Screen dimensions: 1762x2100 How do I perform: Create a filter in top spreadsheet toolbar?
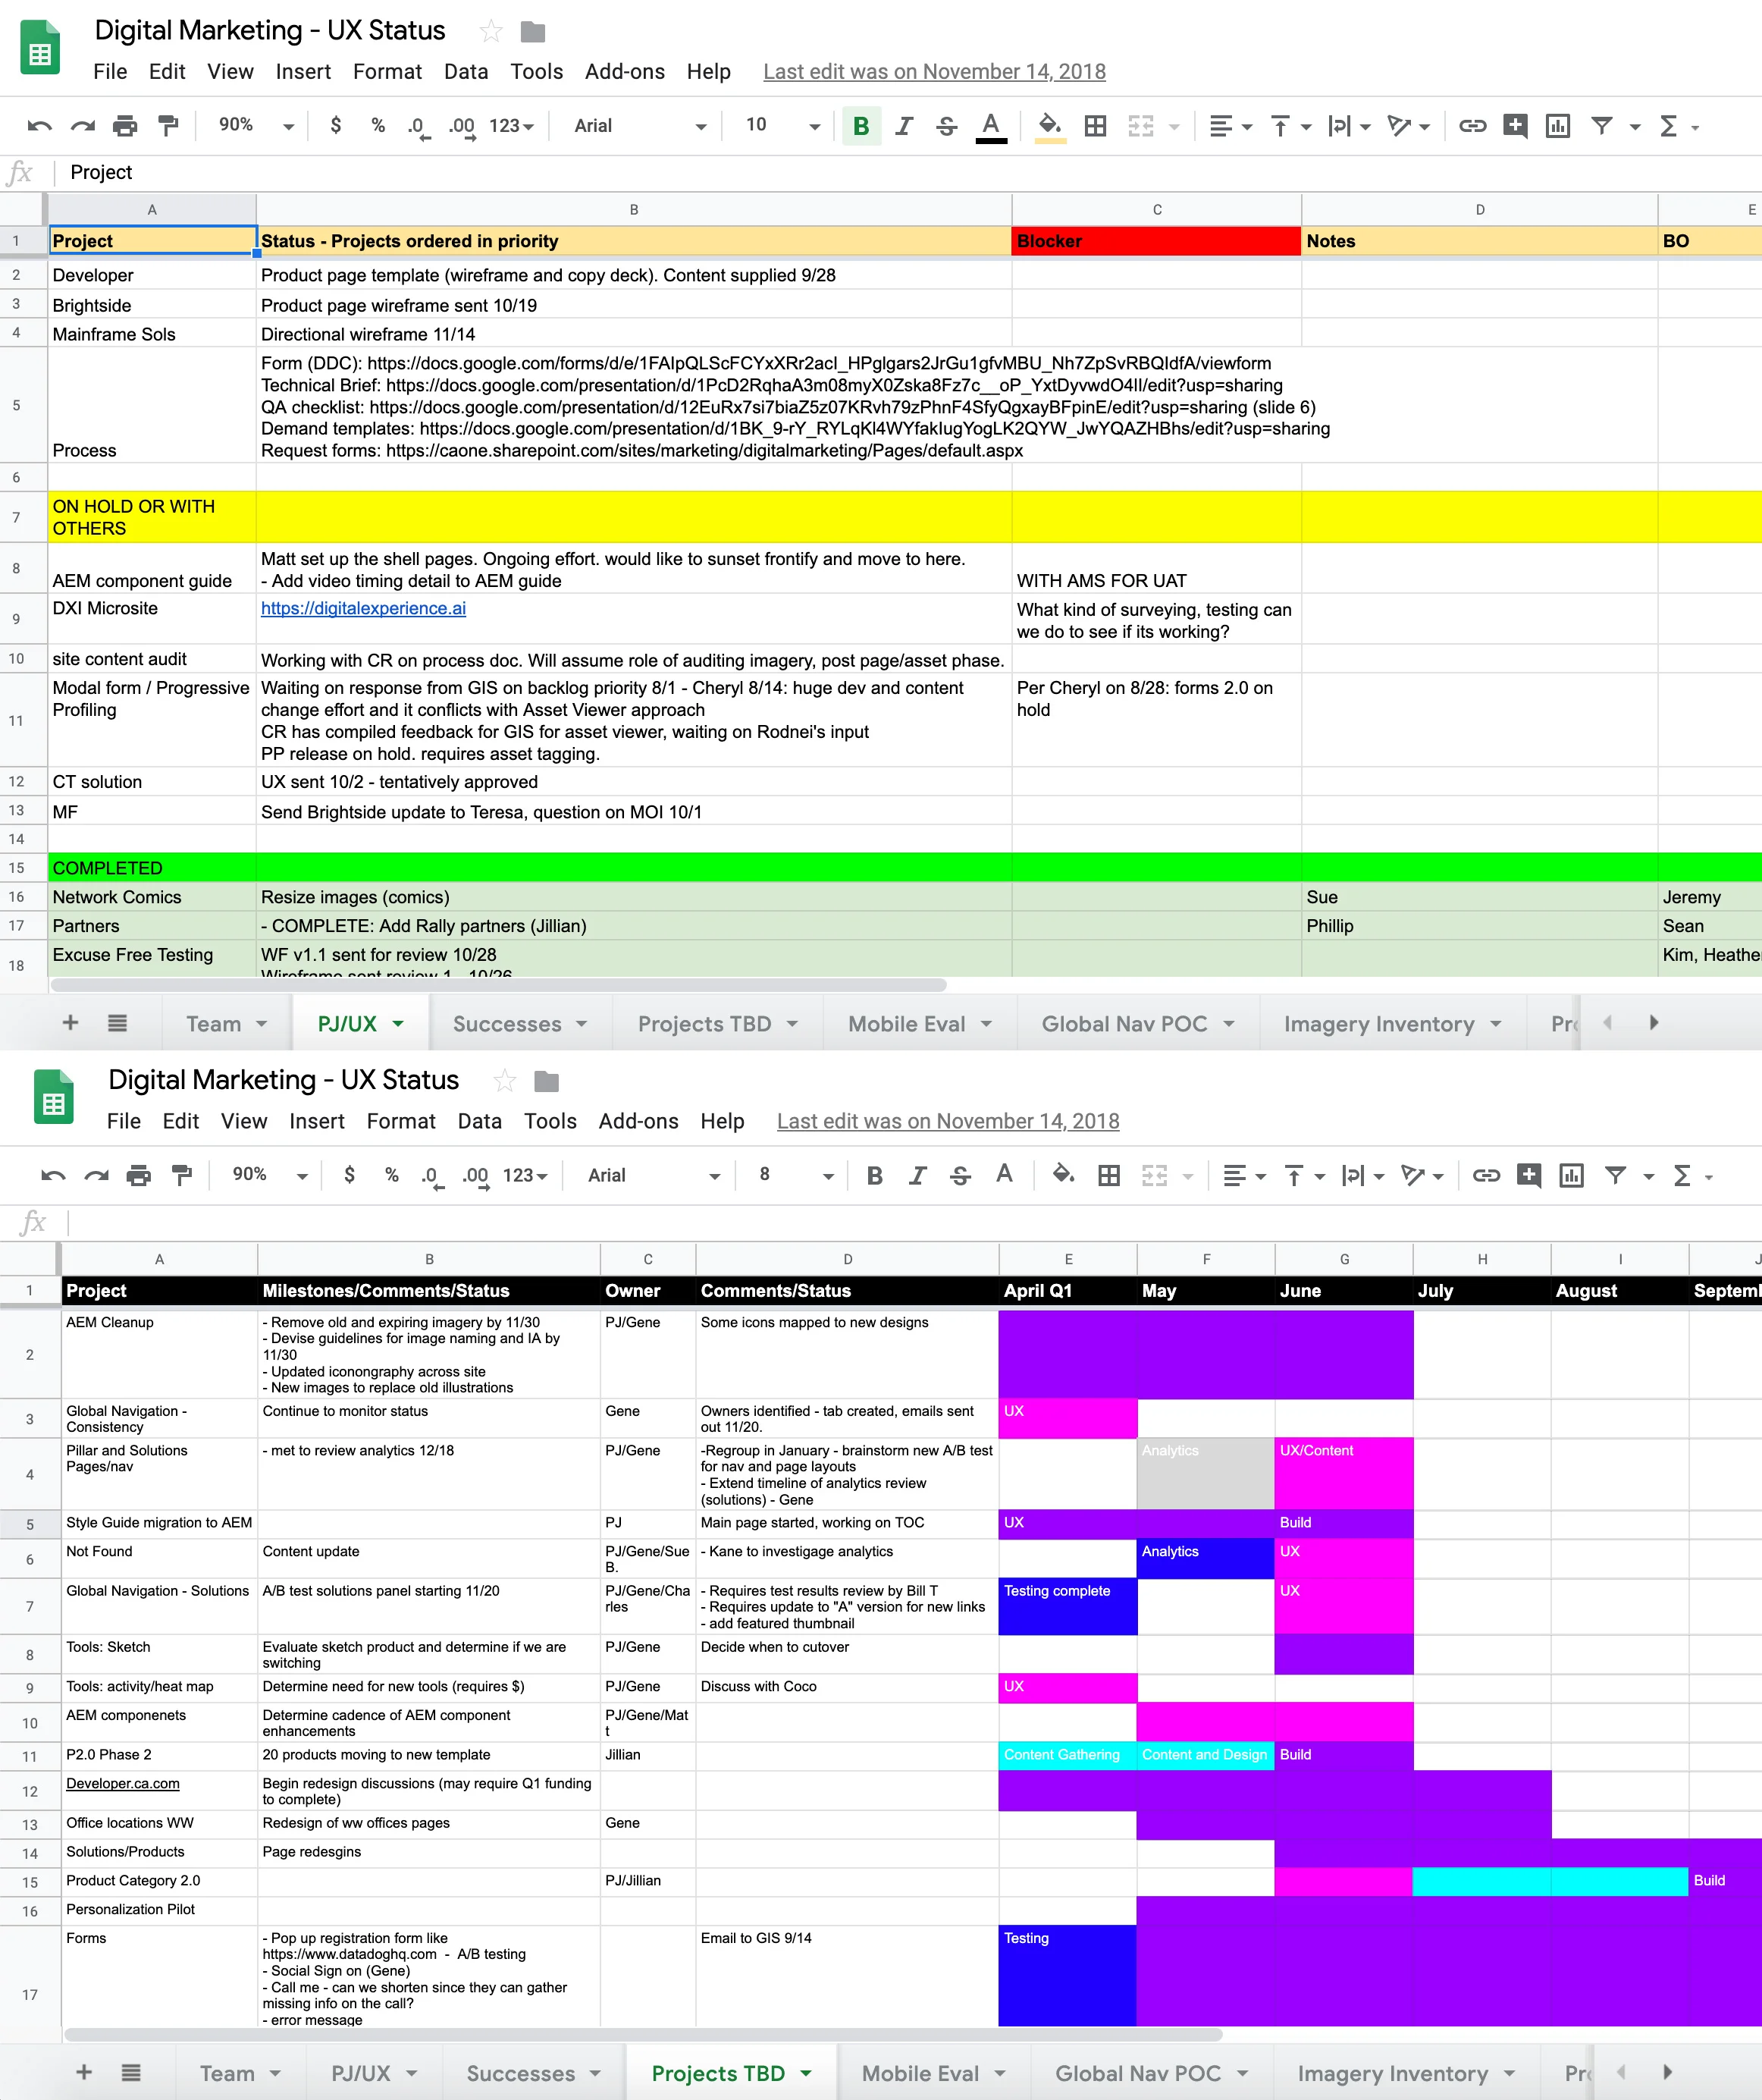(x=1602, y=126)
